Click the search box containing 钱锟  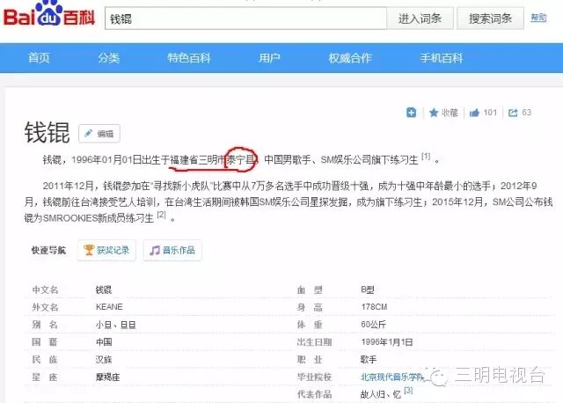[245, 18]
